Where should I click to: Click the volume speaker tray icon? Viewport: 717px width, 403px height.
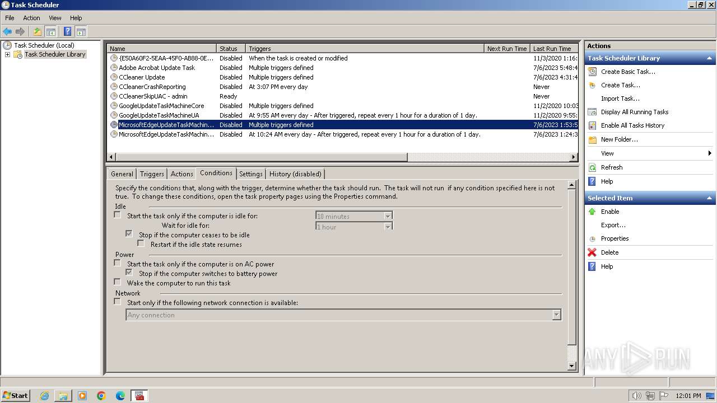[636, 396]
